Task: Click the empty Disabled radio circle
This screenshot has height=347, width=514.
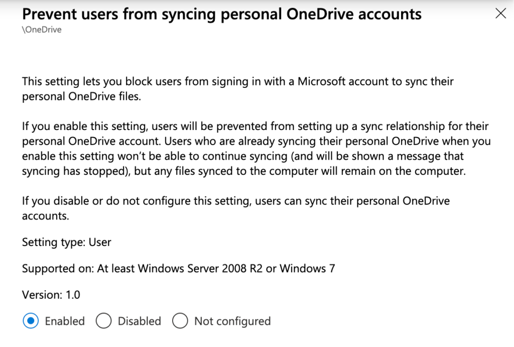Action: (x=104, y=321)
